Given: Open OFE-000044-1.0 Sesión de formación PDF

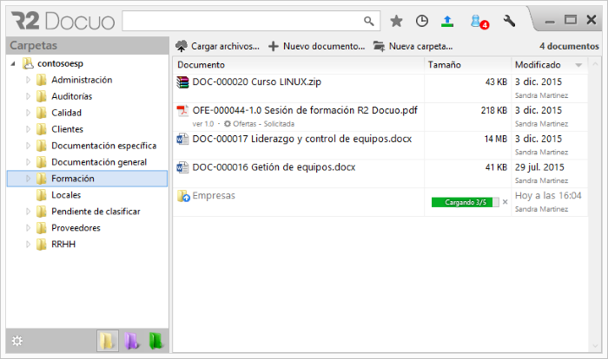Looking at the screenshot, I should (305, 110).
